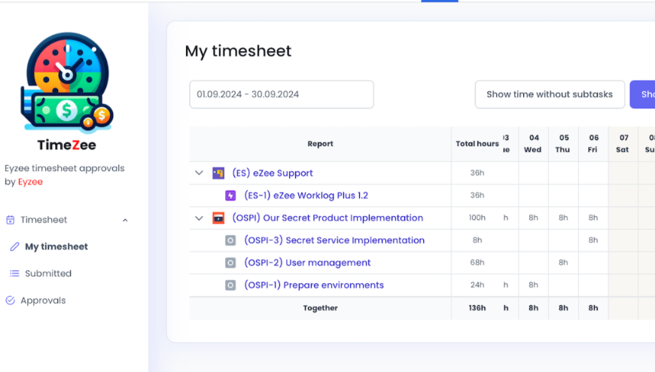Click the checkmark icon beside Approvals
Image resolution: width=655 pixels, height=372 pixels.
[x=11, y=300]
